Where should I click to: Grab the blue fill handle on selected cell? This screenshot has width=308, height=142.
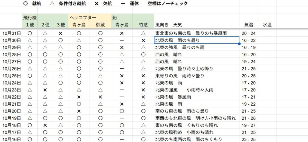tap(239, 44)
